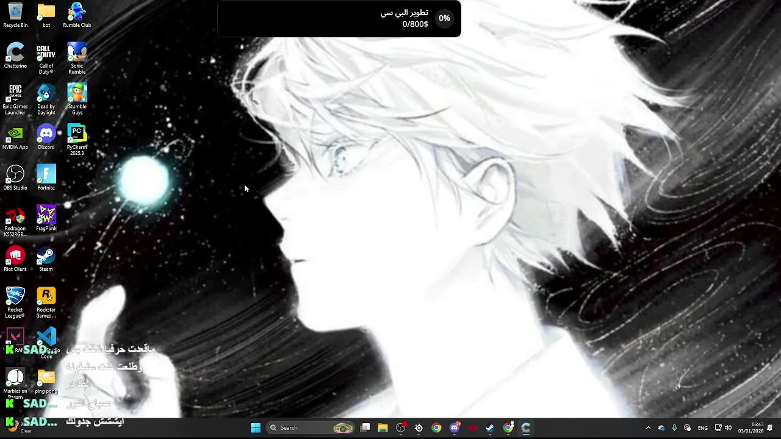Open the second Chrome profile taskbar icon
Screen dimensions: 781x439
pos(508,428)
